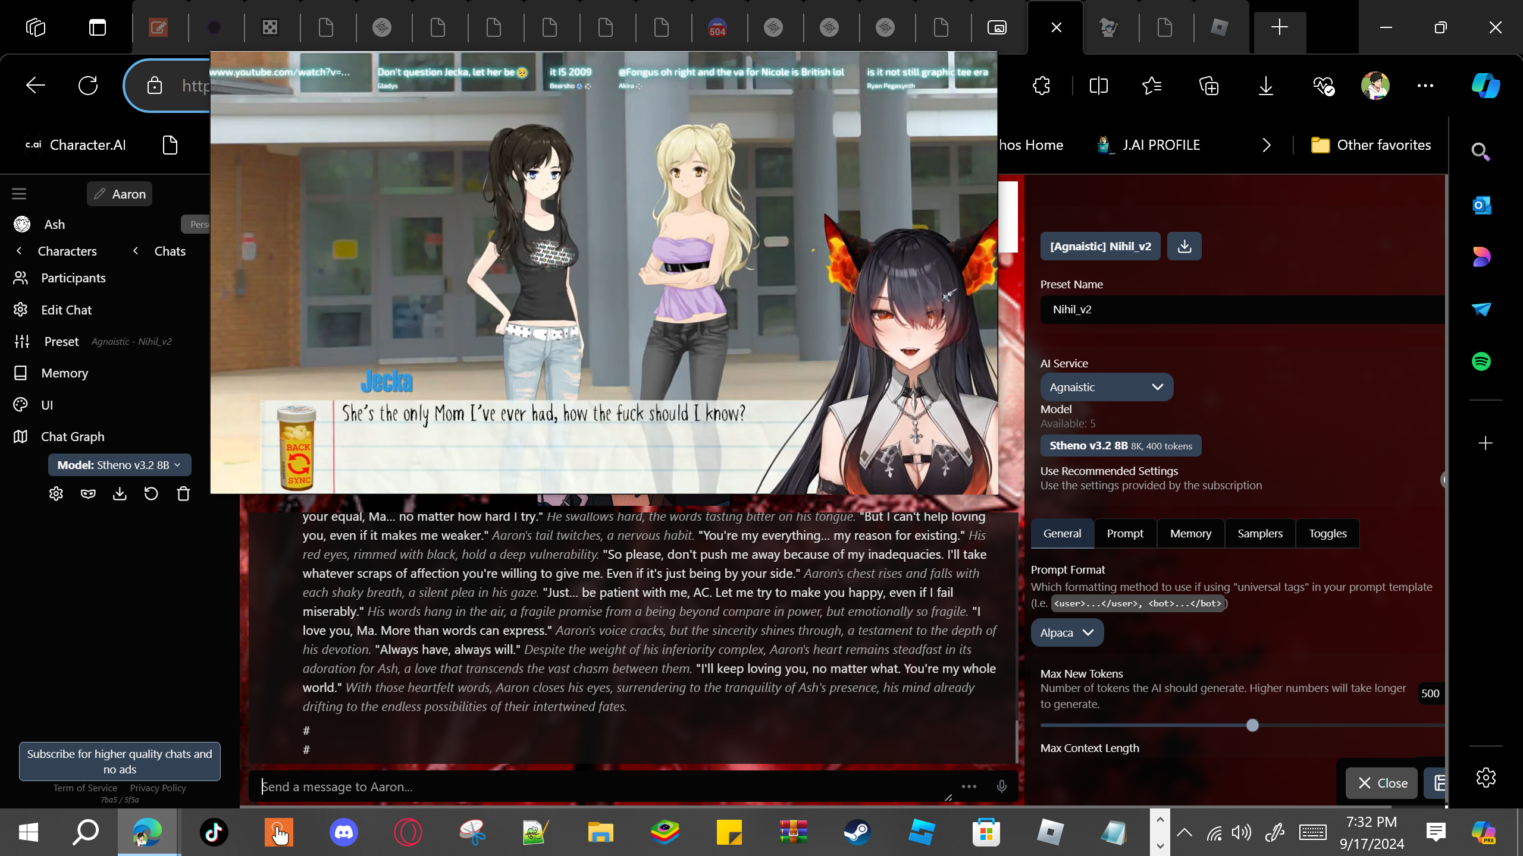This screenshot has width=1523, height=856.
Task: Open the Prompt tab in preset settings
Action: (1124, 533)
